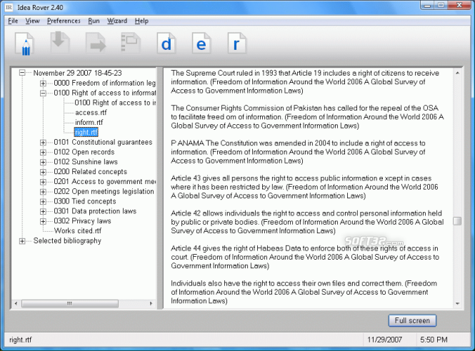Select Selected bibliography tree label

pyautogui.click(x=67, y=240)
